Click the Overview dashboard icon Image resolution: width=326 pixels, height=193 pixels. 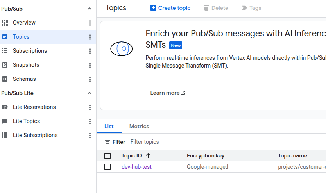tap(5, 23)
